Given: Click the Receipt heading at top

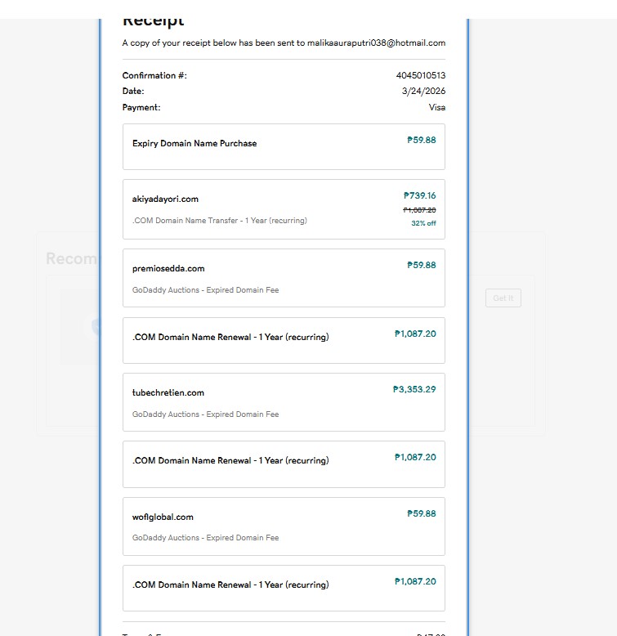Looking at the screenshot, I should (154, 20).
